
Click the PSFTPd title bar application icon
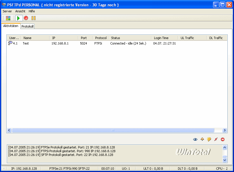tap(4, 5)
